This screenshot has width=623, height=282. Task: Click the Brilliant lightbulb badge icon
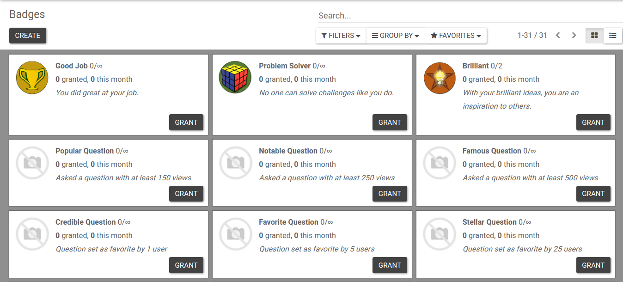[440, 78]
